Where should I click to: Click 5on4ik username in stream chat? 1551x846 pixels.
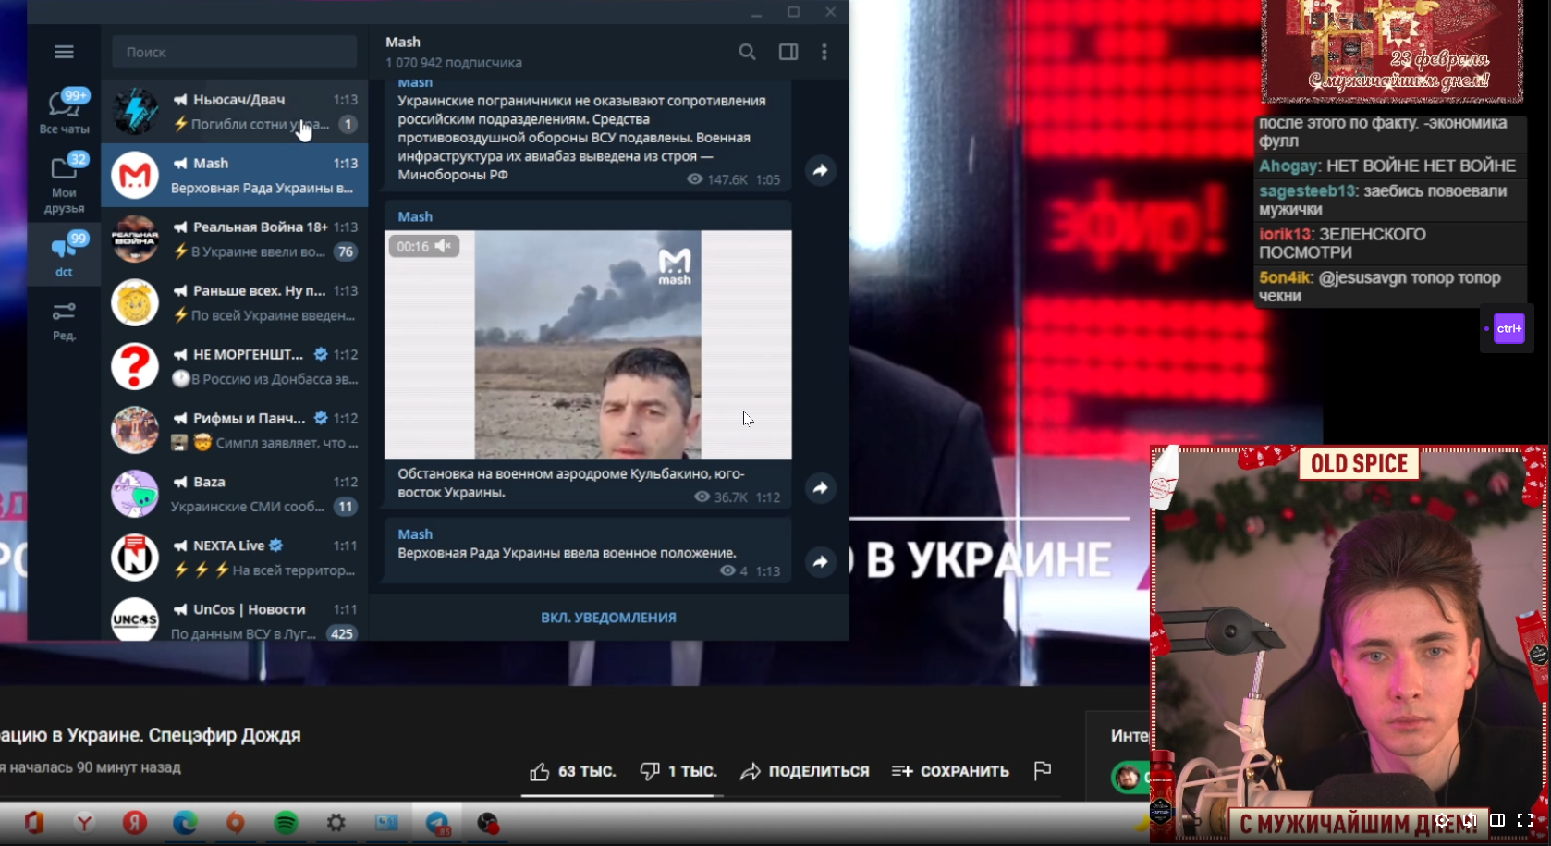(1285, 277)
